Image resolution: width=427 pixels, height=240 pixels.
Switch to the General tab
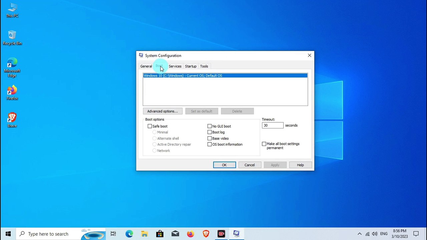tap(146, 66)
